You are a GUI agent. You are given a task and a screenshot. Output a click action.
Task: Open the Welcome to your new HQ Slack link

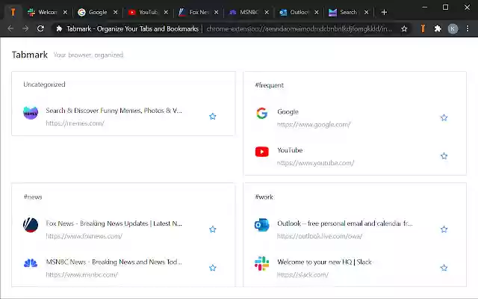pos(324,262)
